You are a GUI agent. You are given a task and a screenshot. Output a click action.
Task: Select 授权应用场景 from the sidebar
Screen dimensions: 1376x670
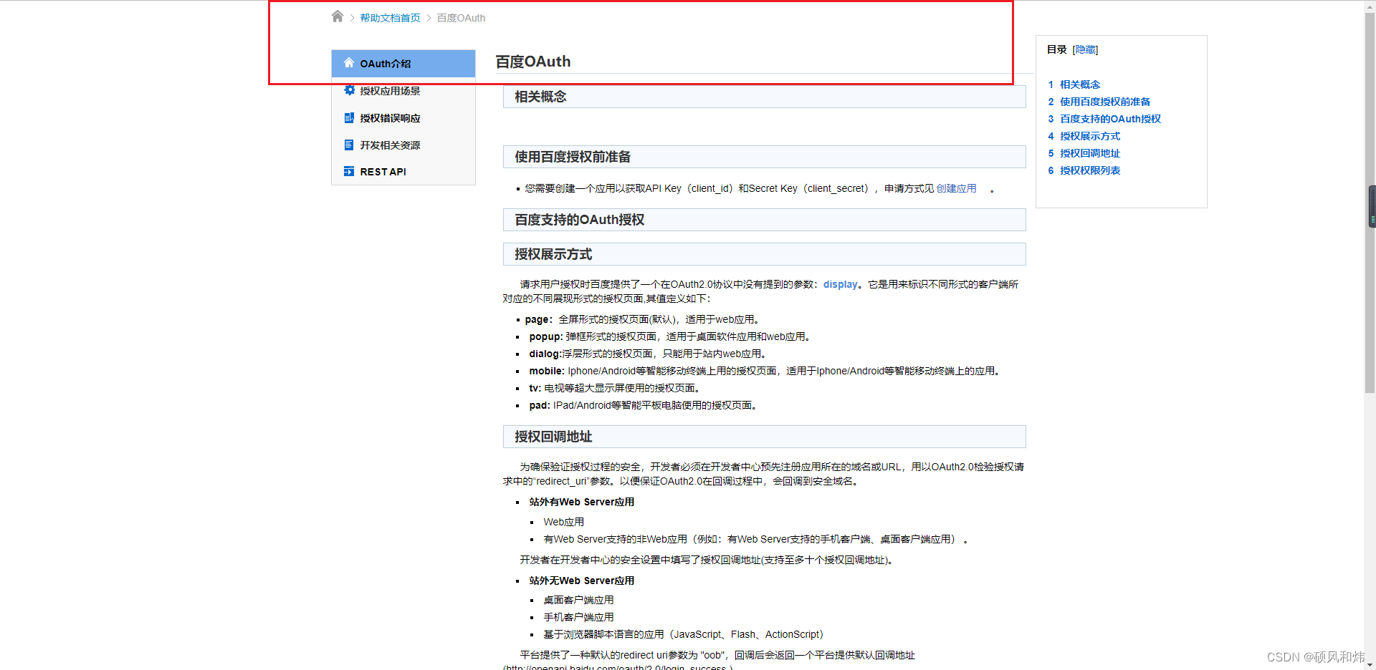pyautogui.click(x=390, y=90)
